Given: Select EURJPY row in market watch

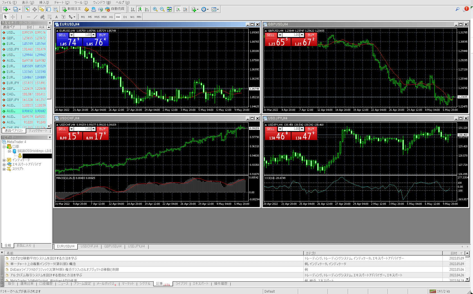Looking at the screenshot, I should tap(13, 83).
